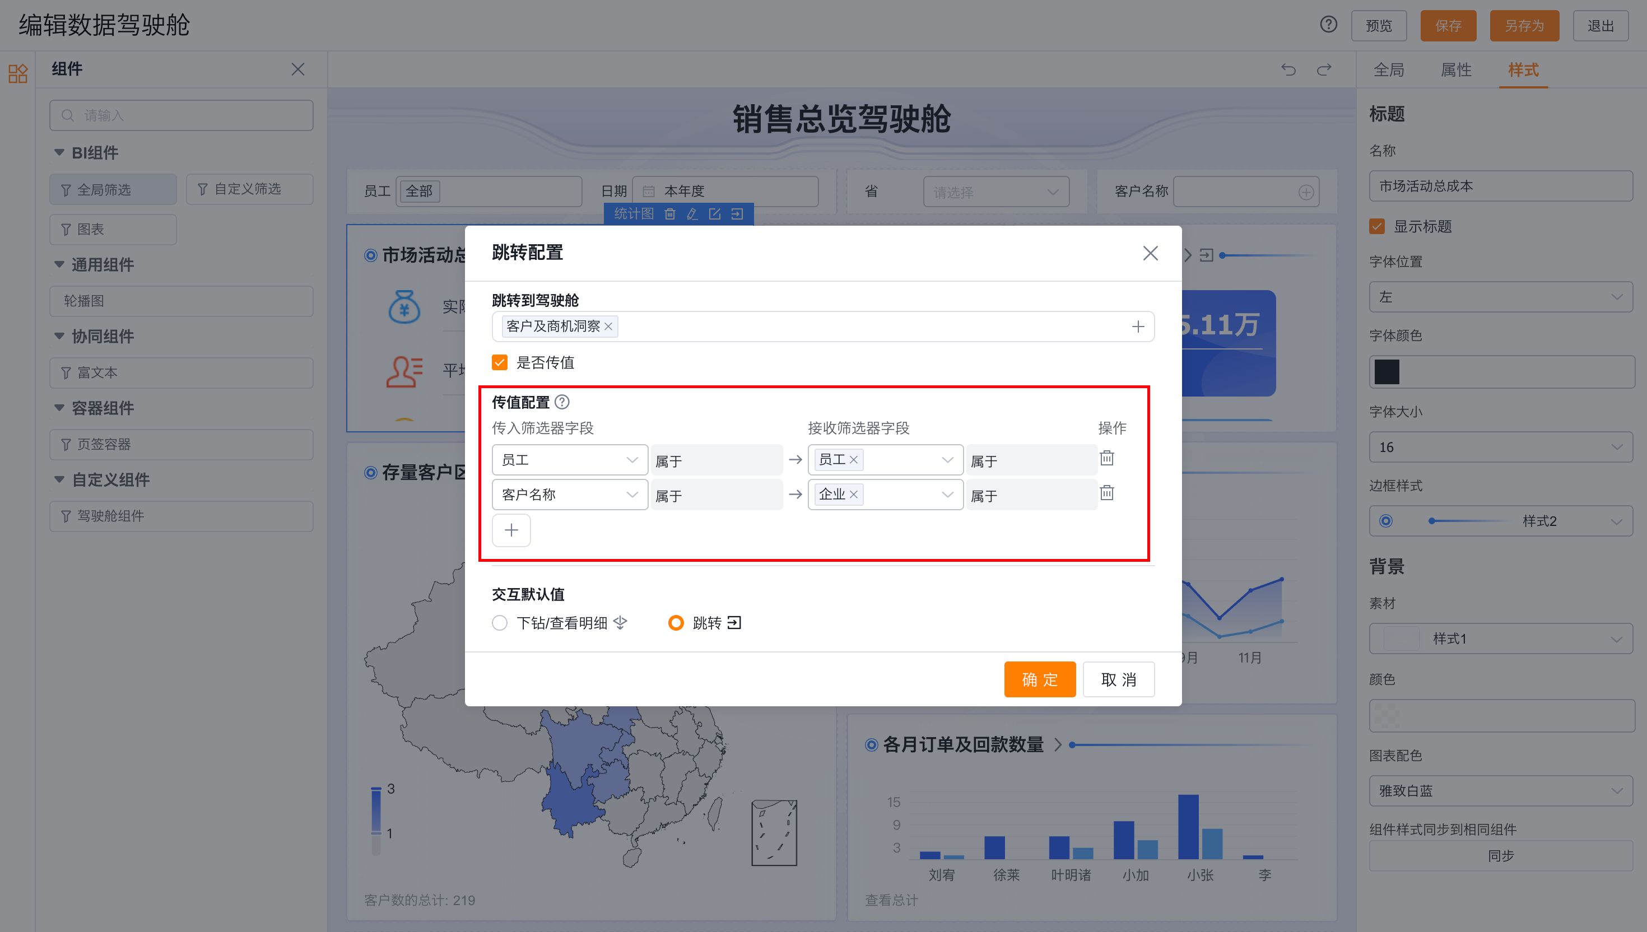Click the help icon beside 传值配置

[x=562, y=402]
